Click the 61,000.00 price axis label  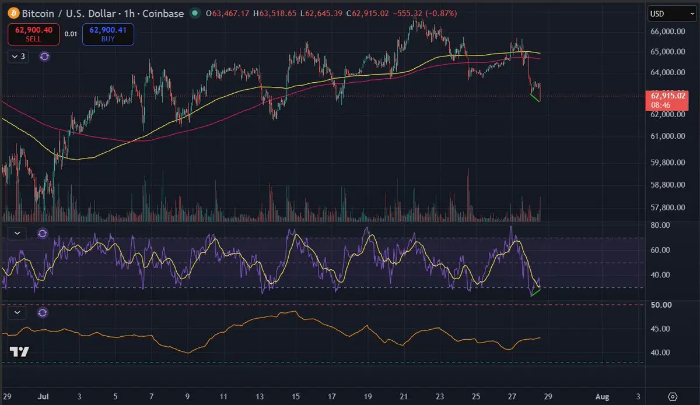pyautogui.click(x=667, y=136)
